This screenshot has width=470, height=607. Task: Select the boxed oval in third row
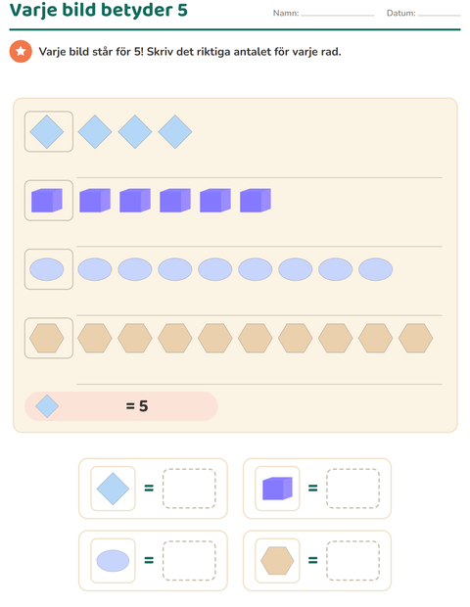tap(49, 269)
